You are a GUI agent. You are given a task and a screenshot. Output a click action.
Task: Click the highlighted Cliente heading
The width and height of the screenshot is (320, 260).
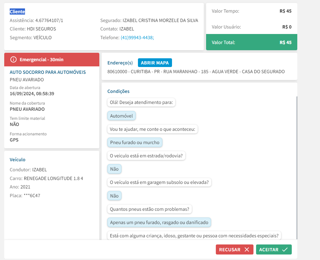coord(17,12)
